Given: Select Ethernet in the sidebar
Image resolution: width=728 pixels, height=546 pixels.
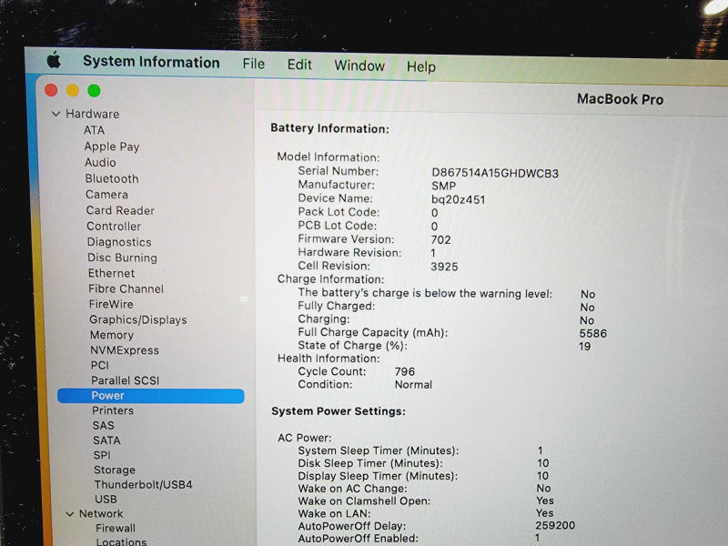Looking at the screenshot, I should tap(111, 273).
